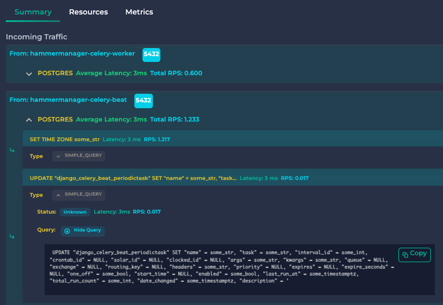Click the 5432 port badge for celery-worker

152,54
